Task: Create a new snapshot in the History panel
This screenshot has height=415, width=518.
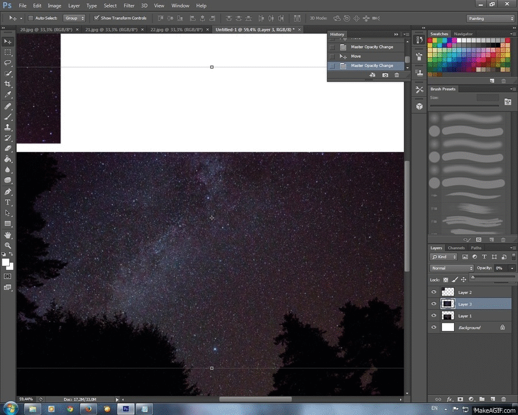Action: (x=385, y=76)
